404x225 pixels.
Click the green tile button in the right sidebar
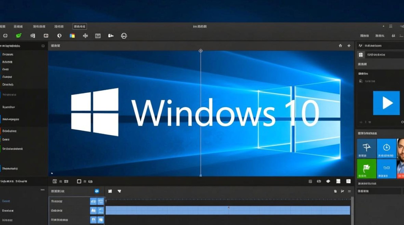366,169
